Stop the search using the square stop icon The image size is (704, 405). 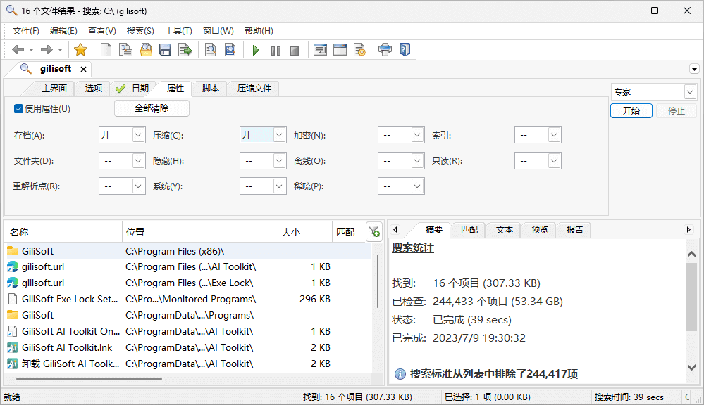[x=295, y=51]
